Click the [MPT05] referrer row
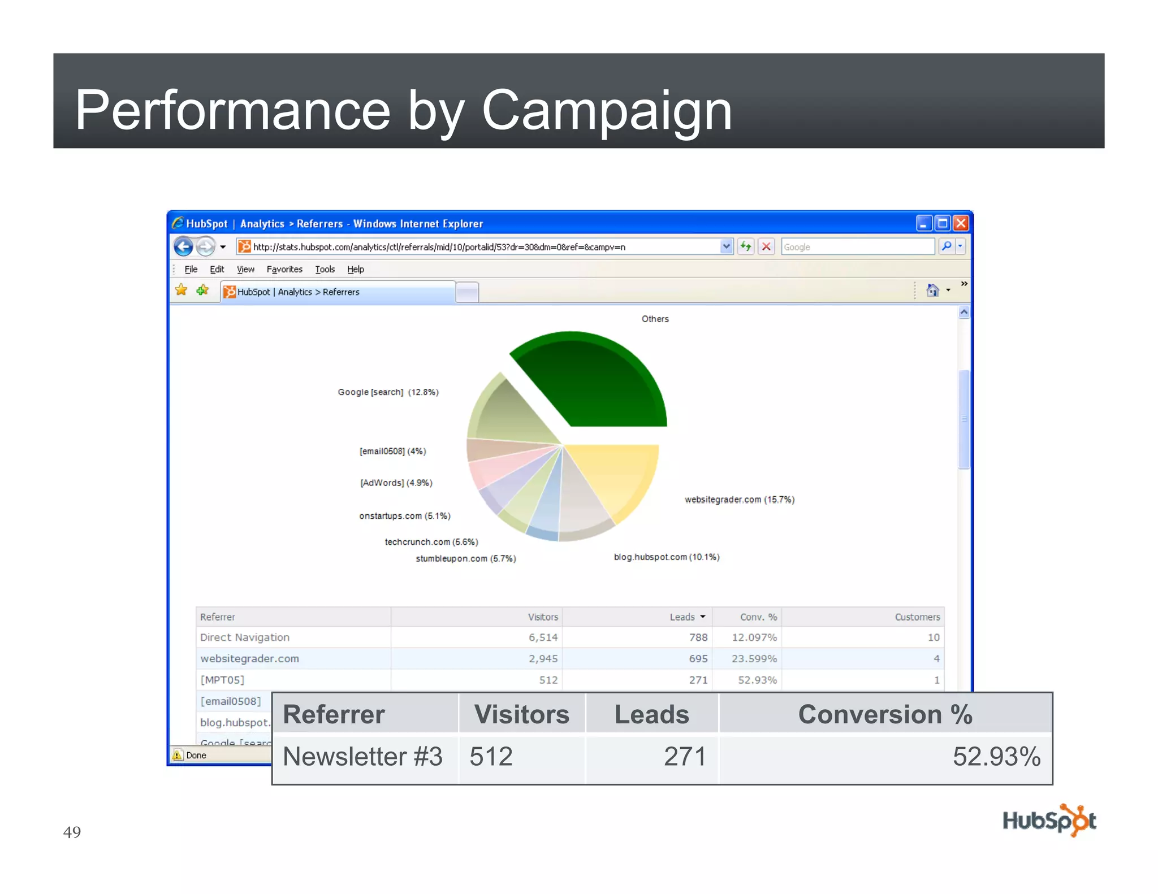This screenshot has height=894, width=1158. pos(570,680)
